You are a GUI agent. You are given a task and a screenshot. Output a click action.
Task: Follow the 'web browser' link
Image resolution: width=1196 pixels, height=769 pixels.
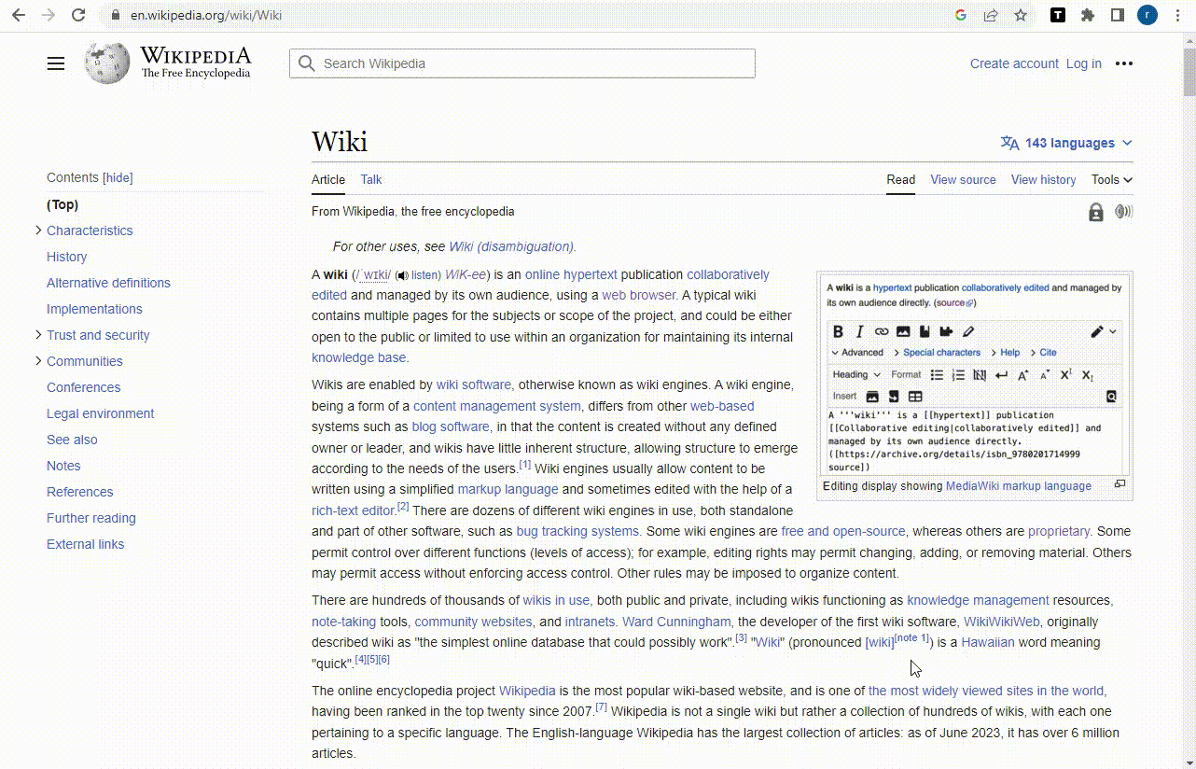coord(639,295)
